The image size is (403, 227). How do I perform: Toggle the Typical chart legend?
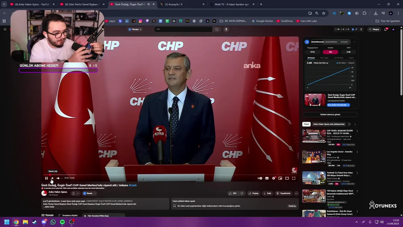click(x=350, y=63)
